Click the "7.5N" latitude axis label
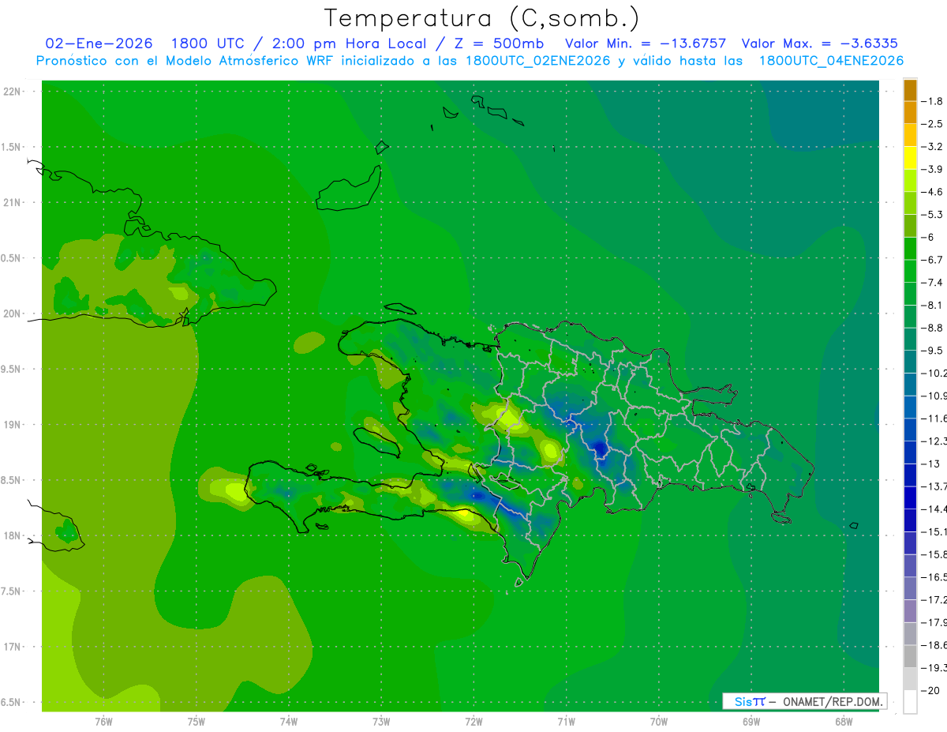The image size is (947, 732). [x=10, y=592]
